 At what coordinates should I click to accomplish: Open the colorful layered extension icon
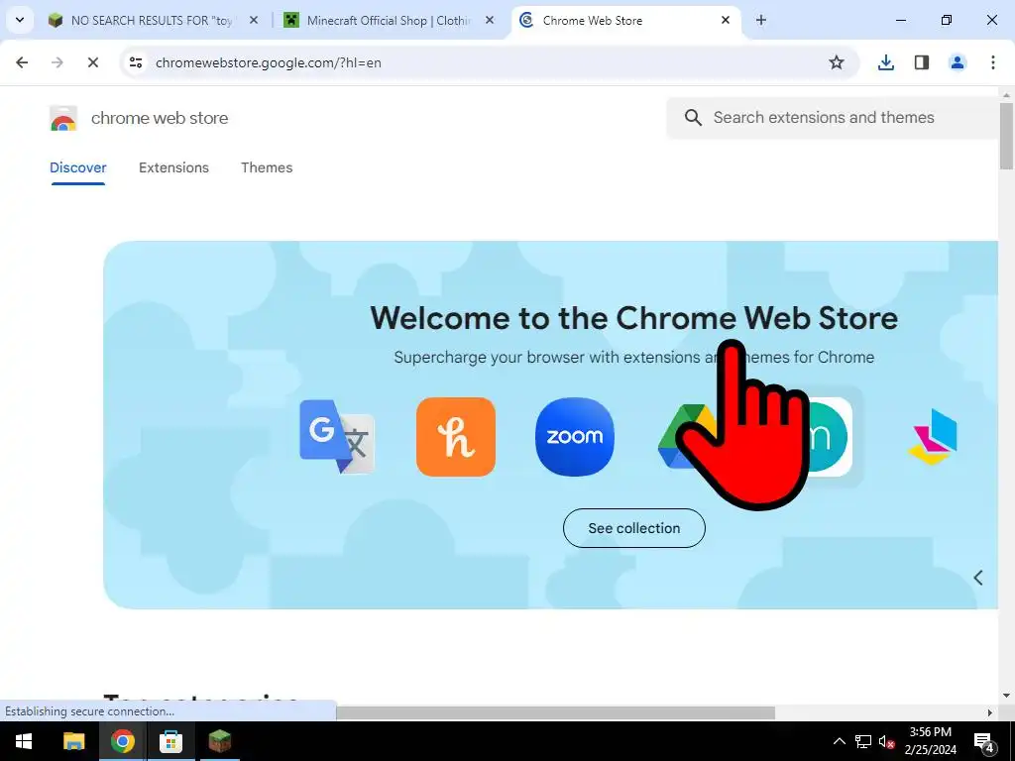point(933,437)
